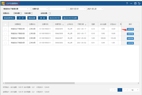Click invoice number cell 00665899

59,29
